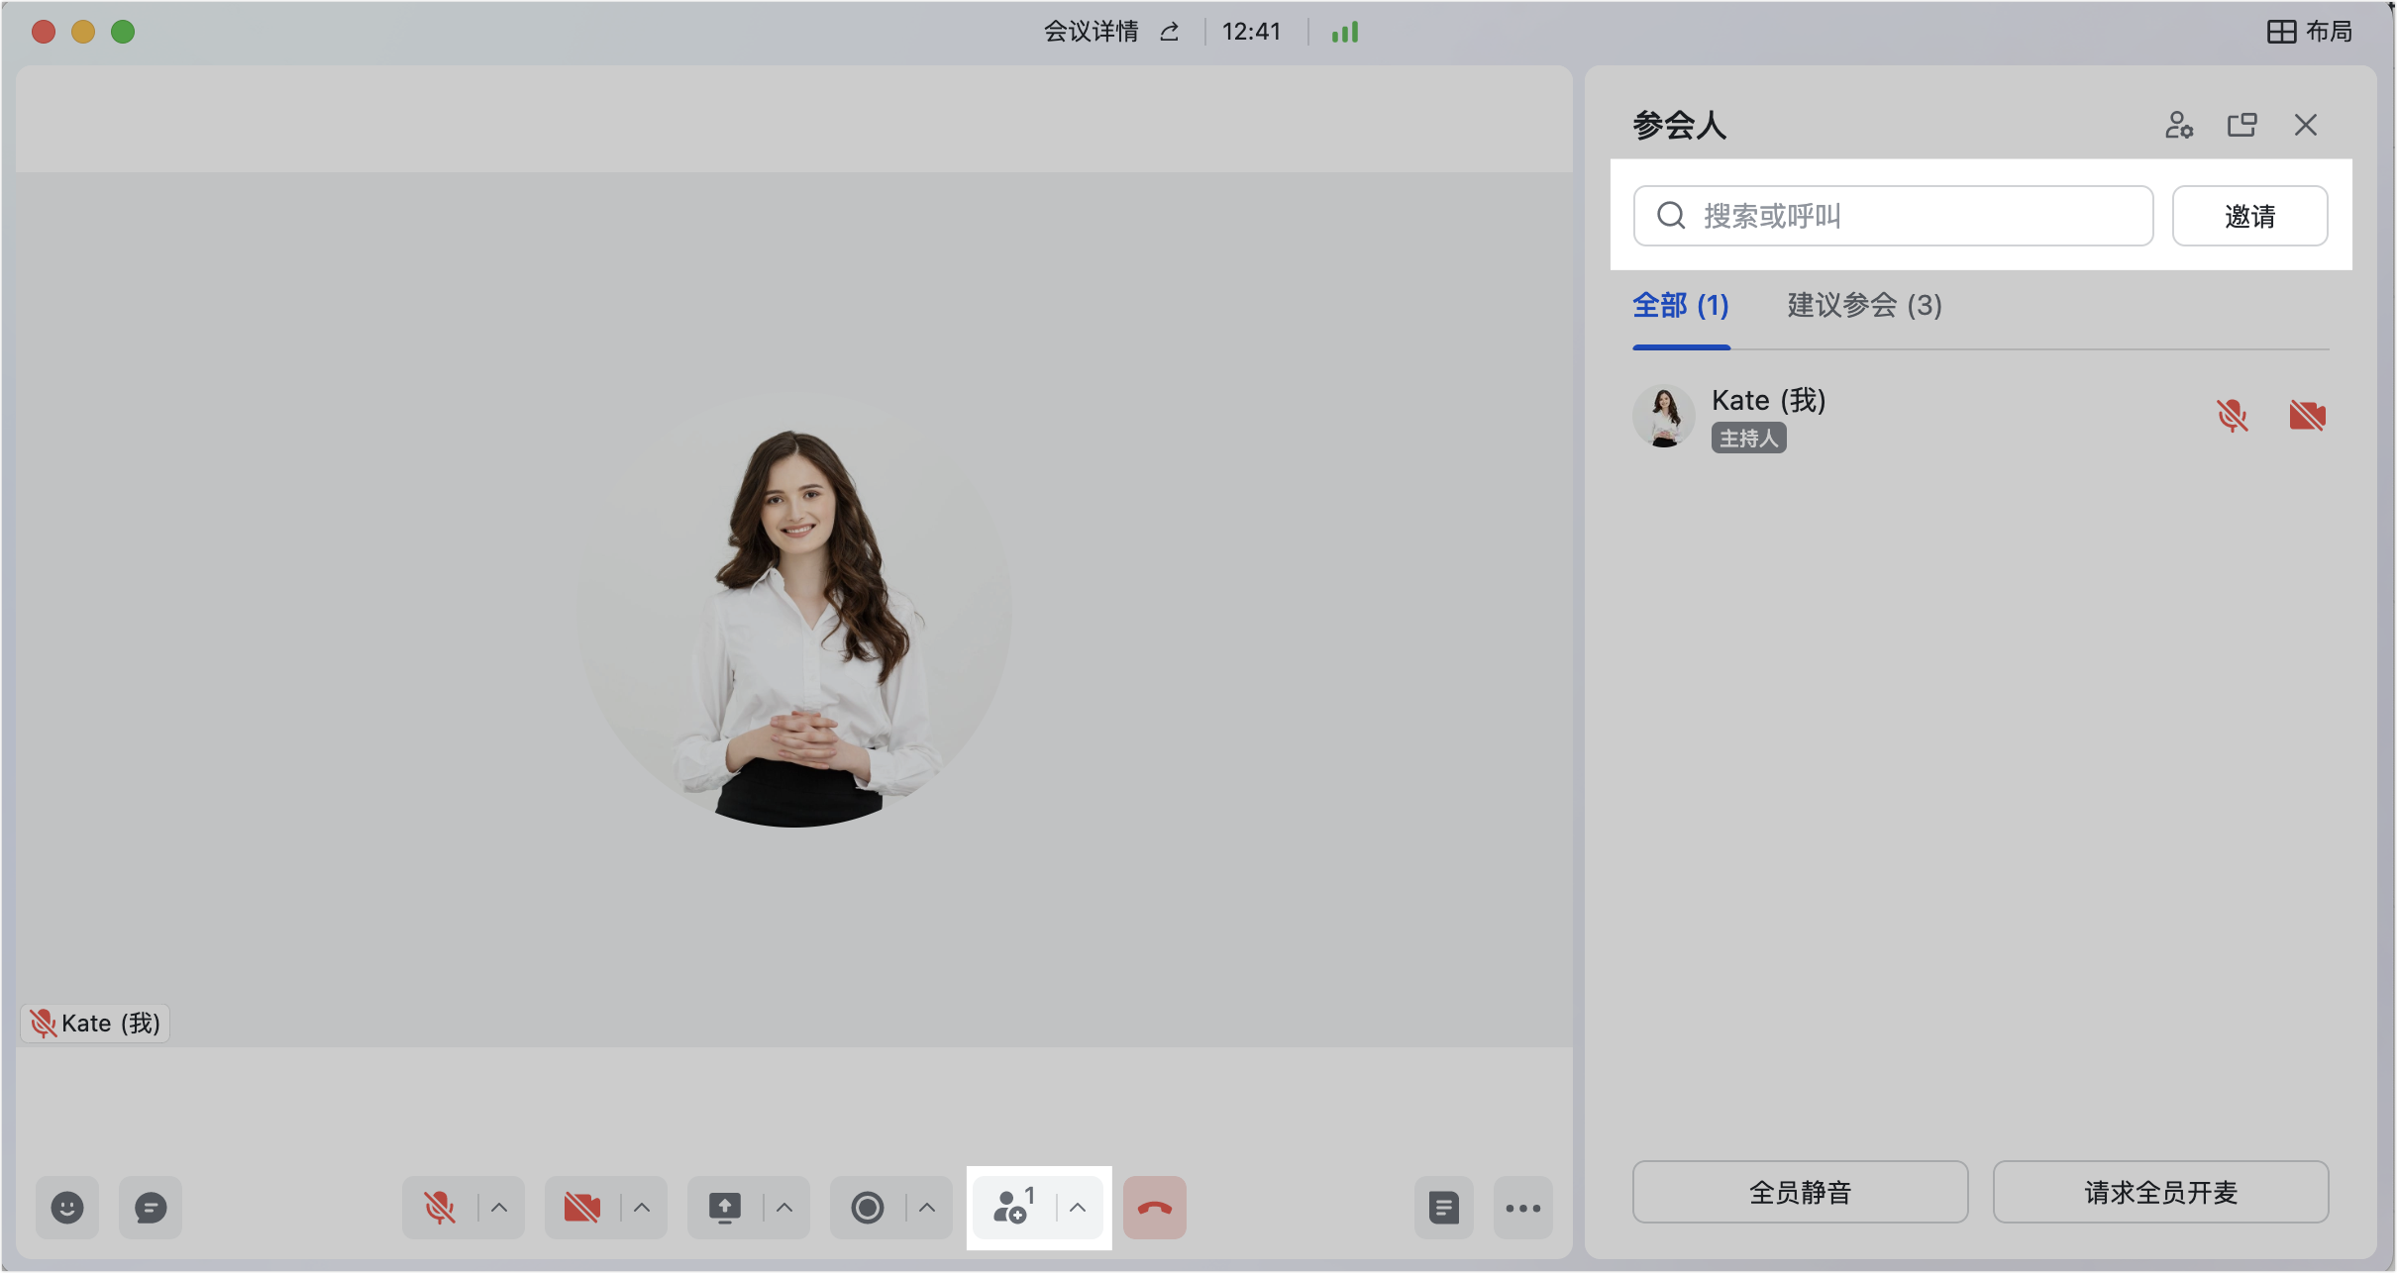Check network signal strength indicator

point(1345,32)
